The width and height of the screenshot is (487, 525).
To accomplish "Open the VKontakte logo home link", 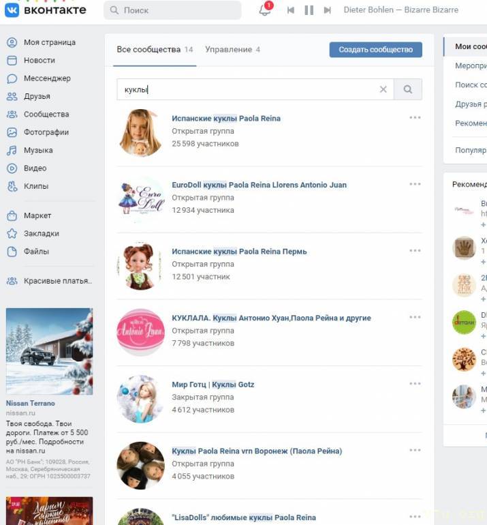I will pyautogui.click(x=46, y=10).
